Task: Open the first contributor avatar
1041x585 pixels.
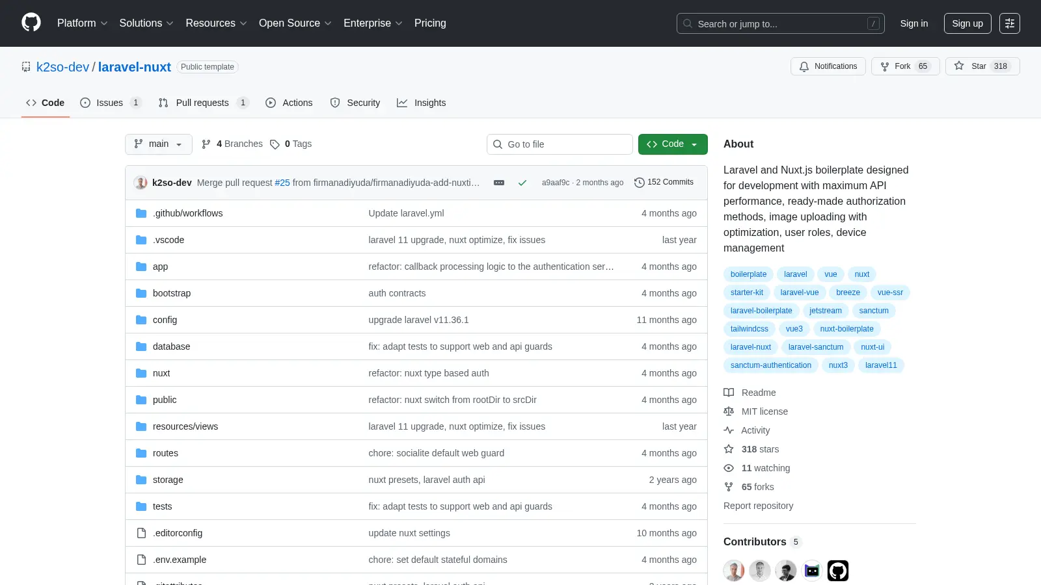Action: click(x=734, y=571)
